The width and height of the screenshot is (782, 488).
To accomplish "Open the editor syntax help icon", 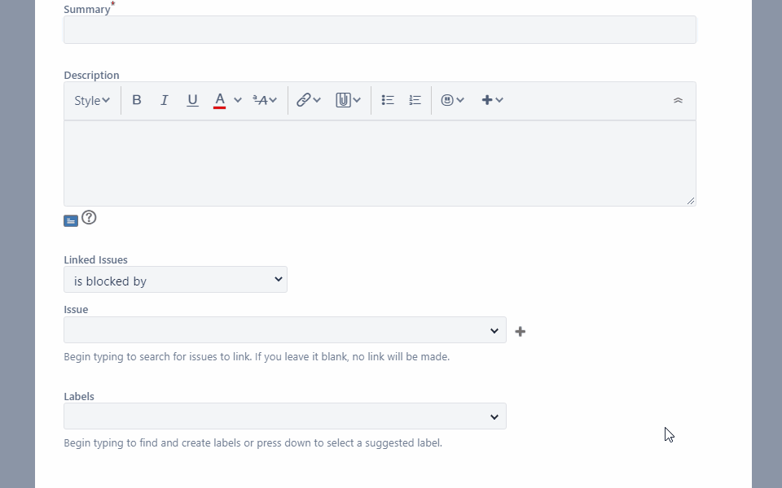I will point(89,218).
